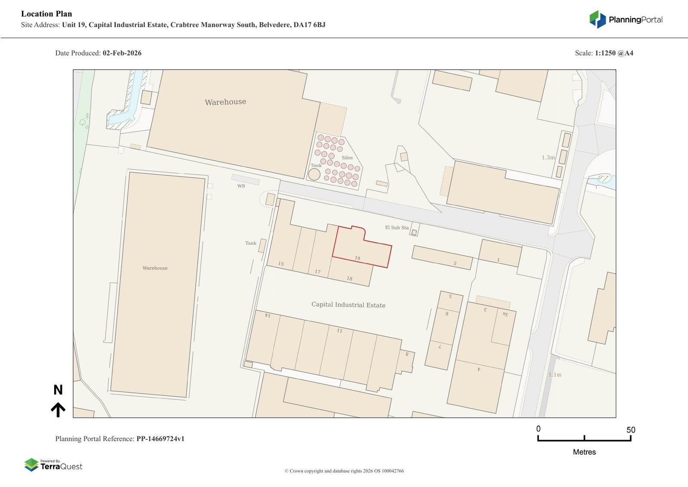Click the Crown copyright notice text
The height and width of the screenshot is (487, 688).
pyautogui.click(x=344, y=471)
